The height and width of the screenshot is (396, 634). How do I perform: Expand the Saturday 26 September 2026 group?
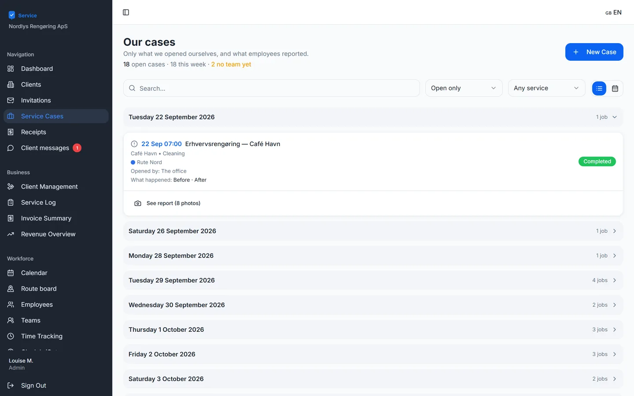pos(373,231)
